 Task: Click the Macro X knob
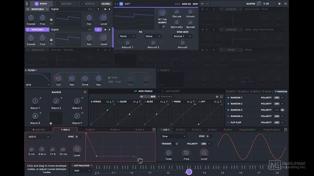click(35, 116)
